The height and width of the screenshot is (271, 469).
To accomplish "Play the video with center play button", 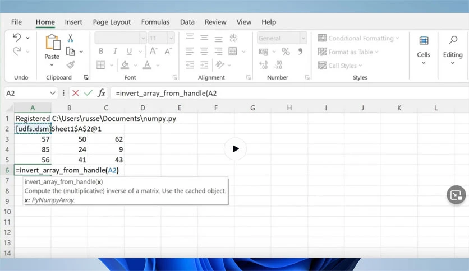I will click(236, 148).
